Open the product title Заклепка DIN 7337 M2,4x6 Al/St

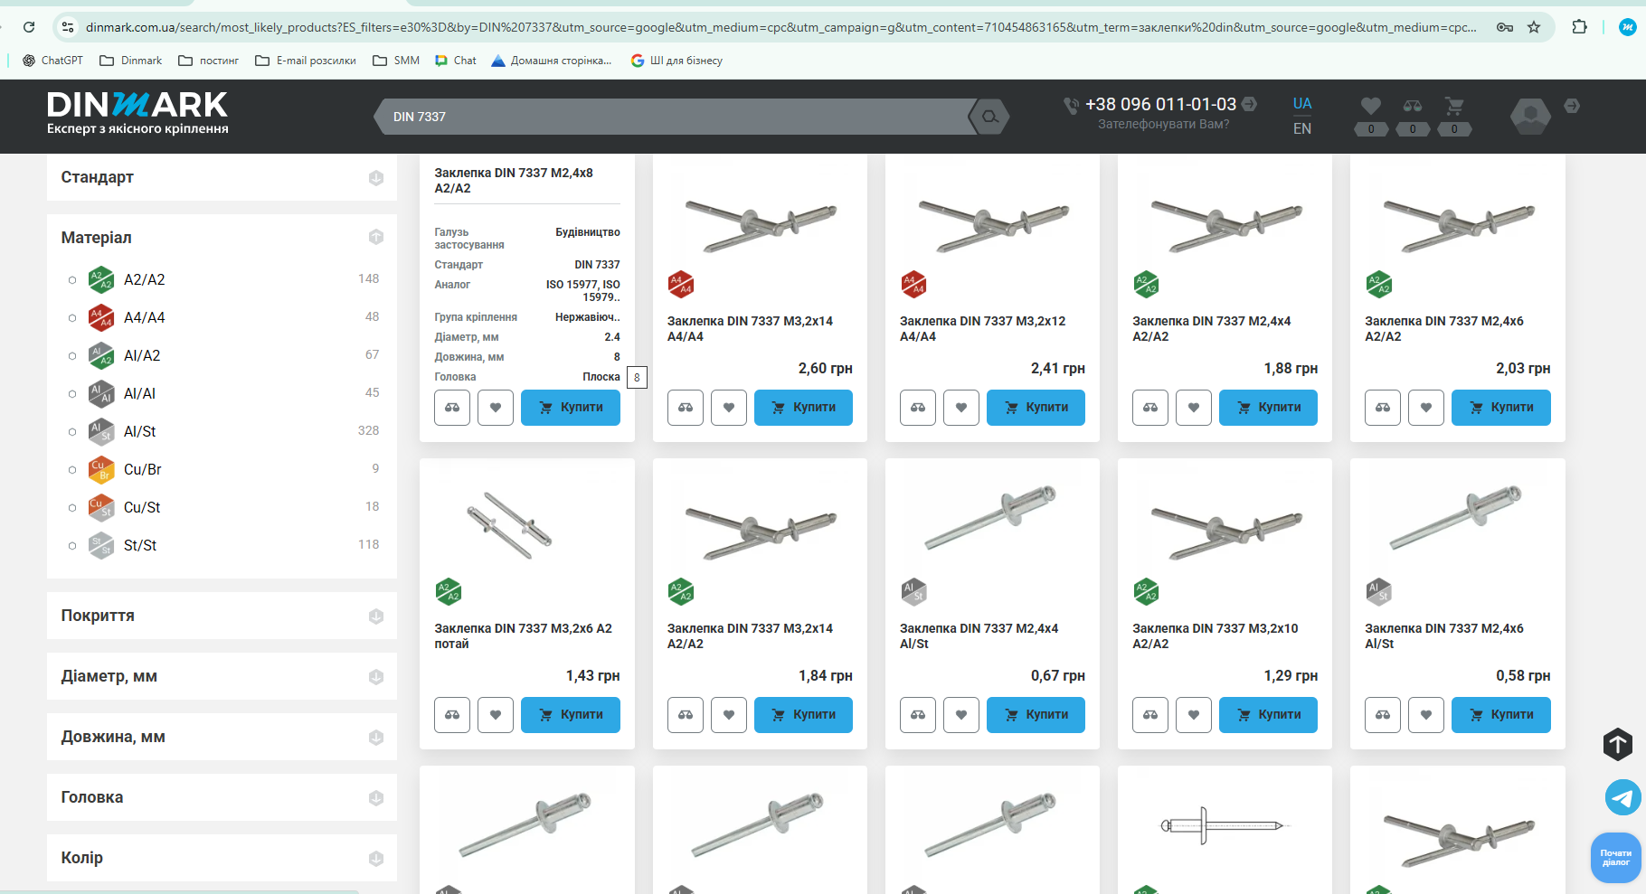(x=1444, y=636)
